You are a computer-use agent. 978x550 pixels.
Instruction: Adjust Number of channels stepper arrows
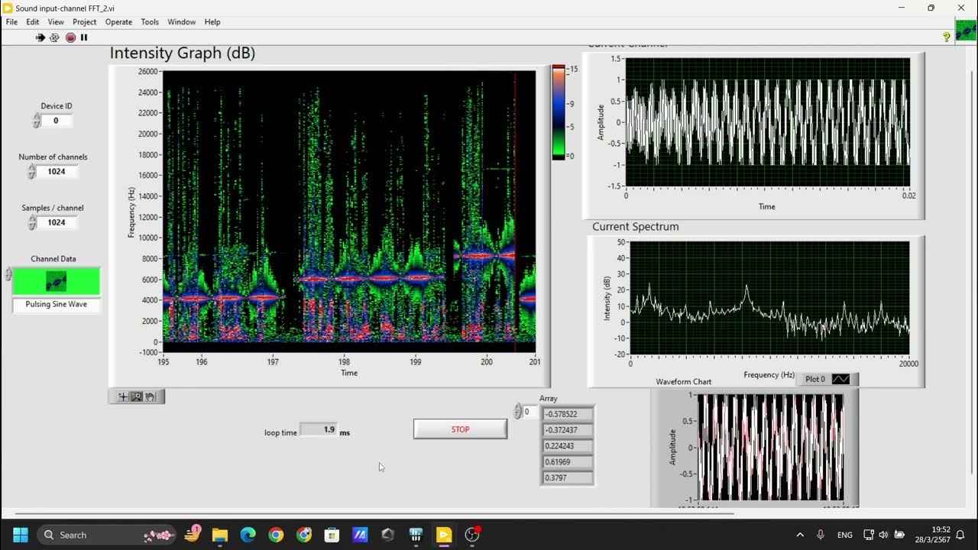pyautogui.click(x=32, y=172)
